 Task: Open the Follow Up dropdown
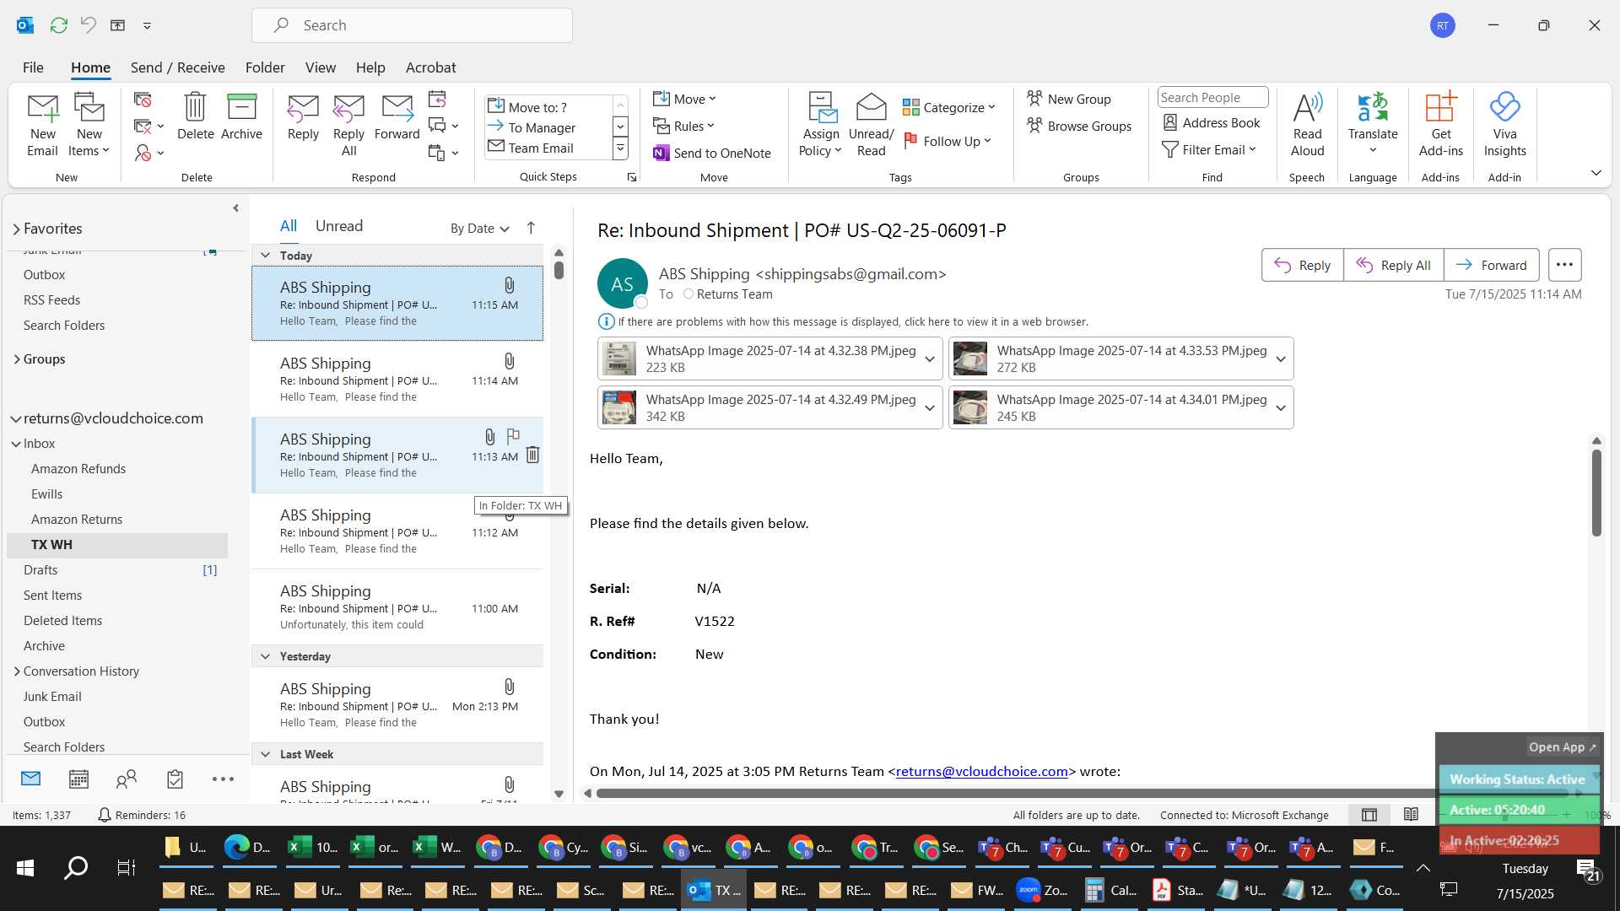(x=947, y=141)
